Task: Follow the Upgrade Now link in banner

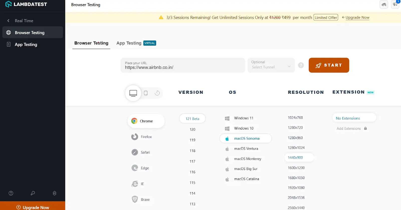Action: [x=357, y=17]
